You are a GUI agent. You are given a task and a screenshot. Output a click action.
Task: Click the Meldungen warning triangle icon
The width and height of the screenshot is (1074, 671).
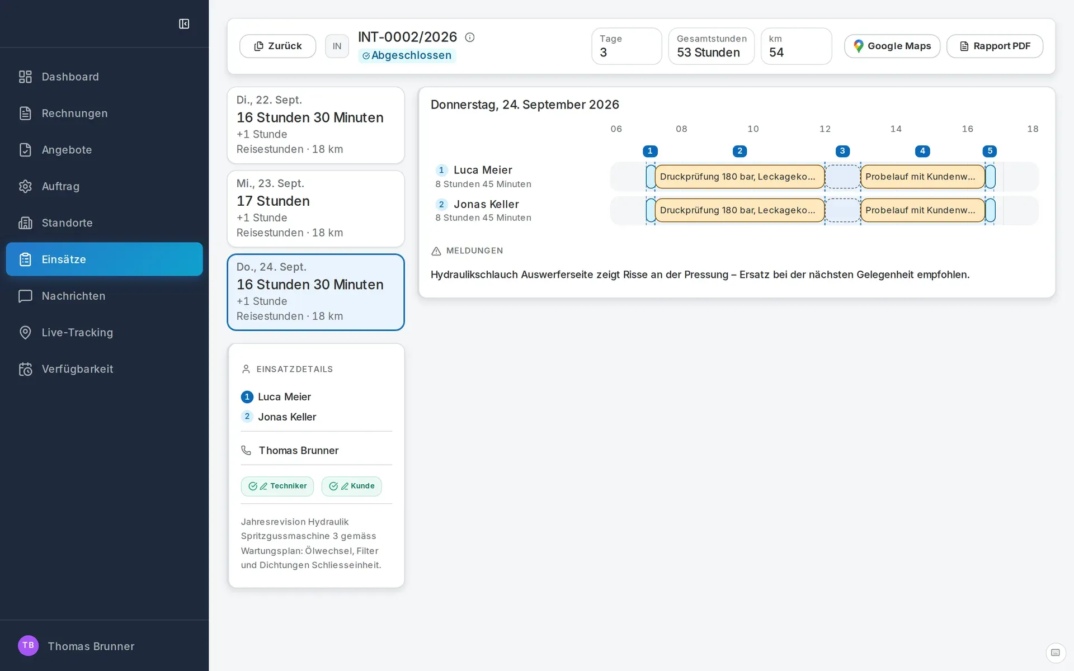pos(436,251)
